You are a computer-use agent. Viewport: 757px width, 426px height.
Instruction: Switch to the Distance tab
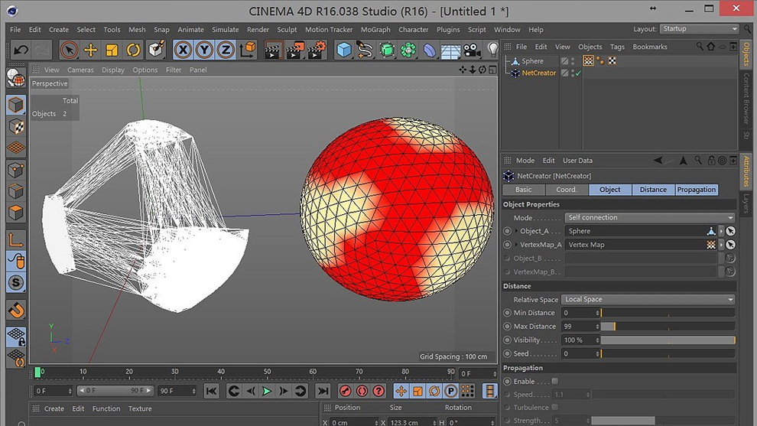[x=653, y=190]
